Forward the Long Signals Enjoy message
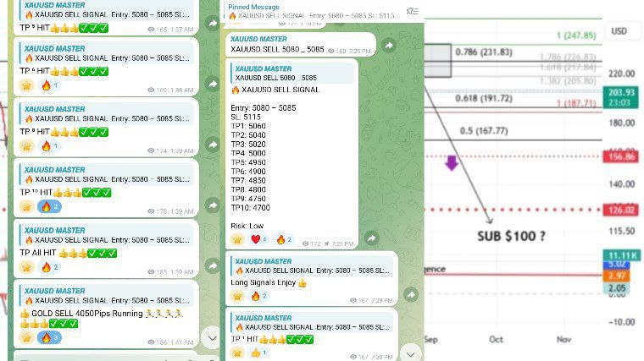The height and width of the screenshot is (361, 644). coord(411,294)
